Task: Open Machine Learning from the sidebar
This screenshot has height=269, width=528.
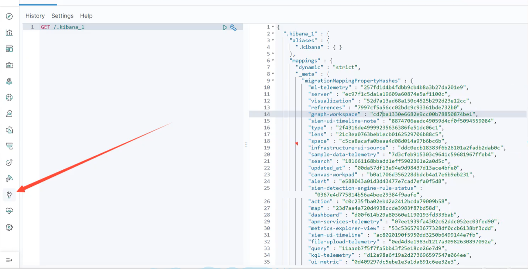Action: point(9,98)
